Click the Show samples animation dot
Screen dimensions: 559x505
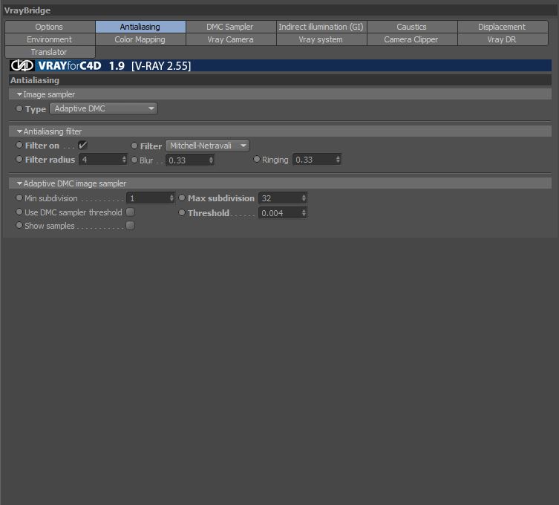(19, 226)
